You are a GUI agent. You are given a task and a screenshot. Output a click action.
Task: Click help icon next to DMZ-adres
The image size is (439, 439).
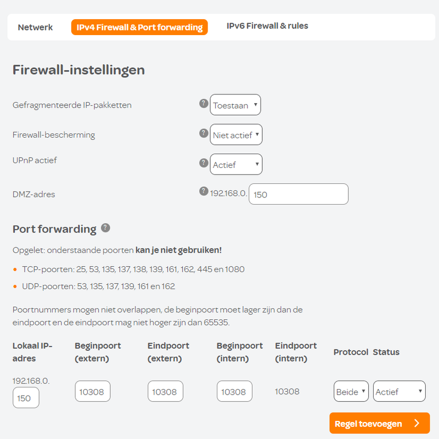(x=204, y=191)
